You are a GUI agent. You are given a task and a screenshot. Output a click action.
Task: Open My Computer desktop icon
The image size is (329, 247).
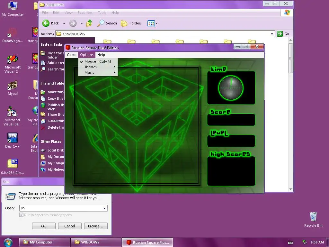(x=13, y=9)
